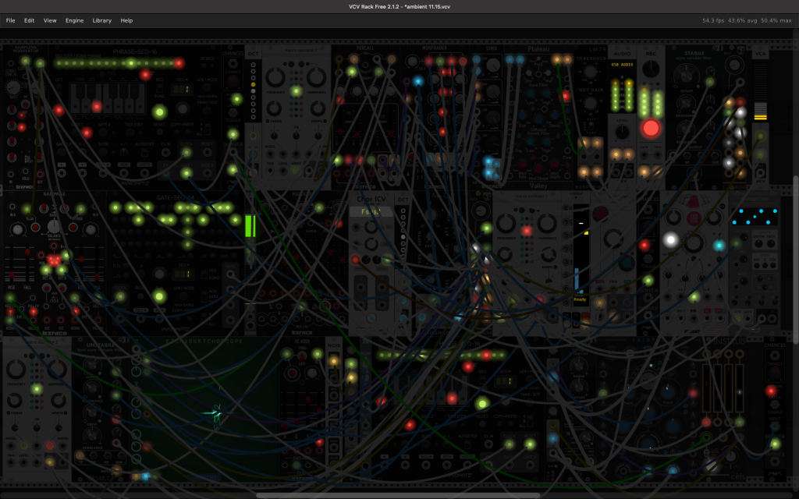Click the Wet knob on Plateau reverb
The image size is (799, 499).
tap(549, 73)
